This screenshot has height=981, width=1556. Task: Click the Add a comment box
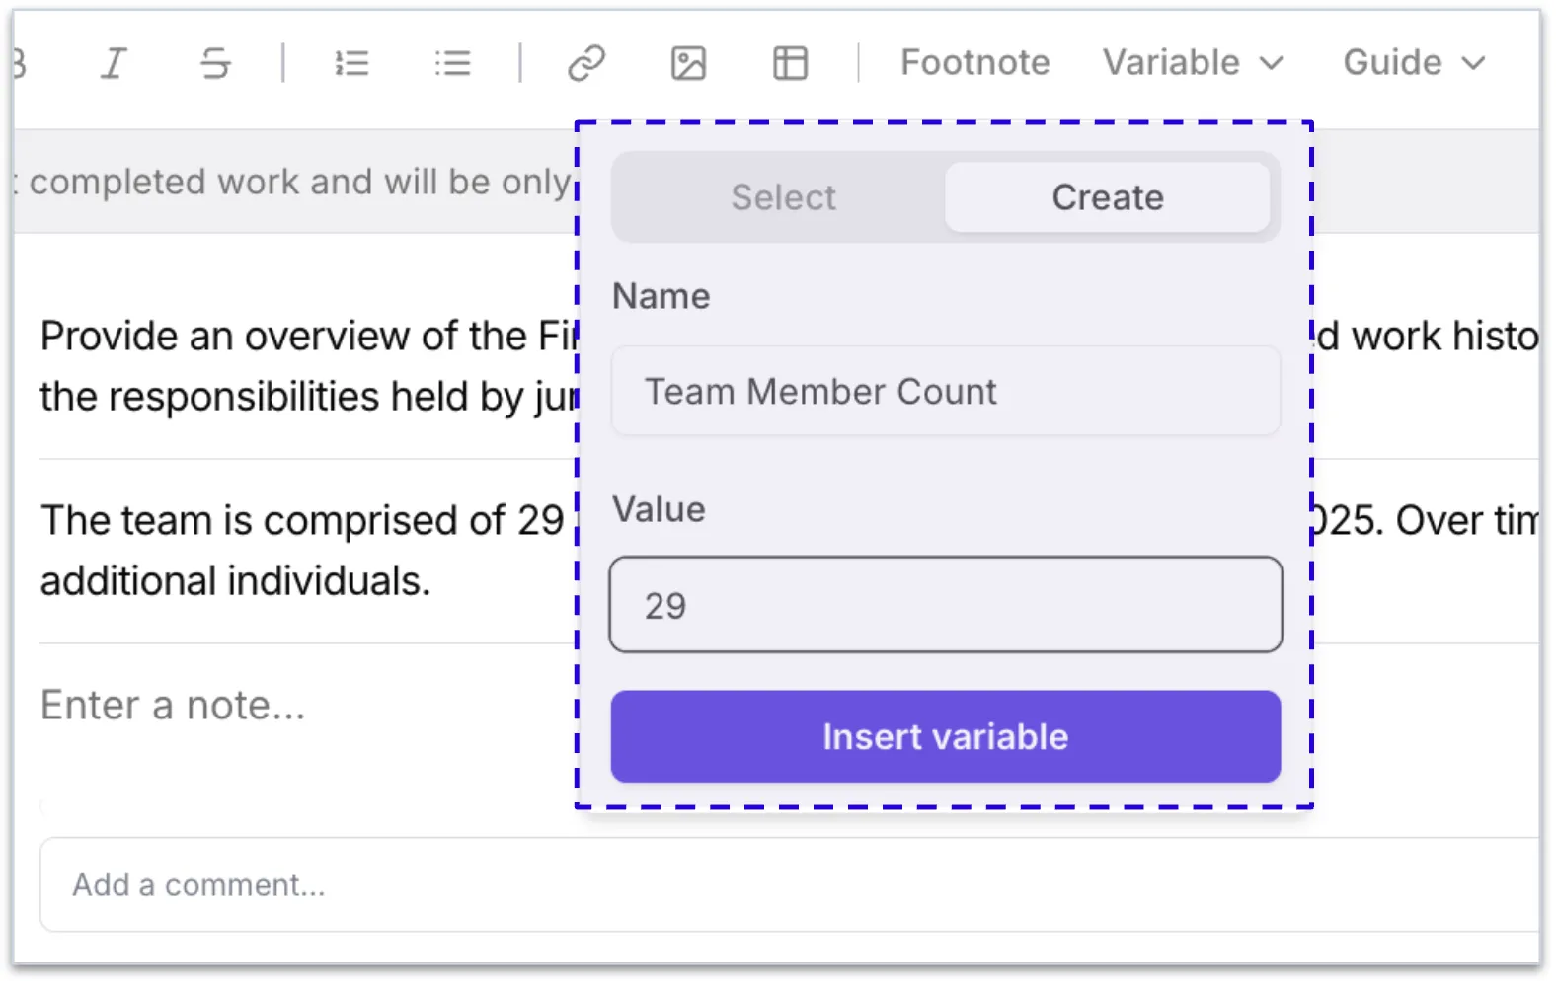click(x=790, y=884)
